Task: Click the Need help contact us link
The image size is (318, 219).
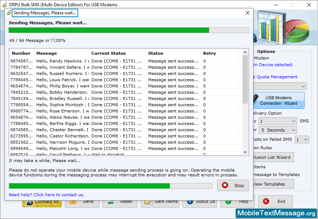Action: click(x=47, y=195)
